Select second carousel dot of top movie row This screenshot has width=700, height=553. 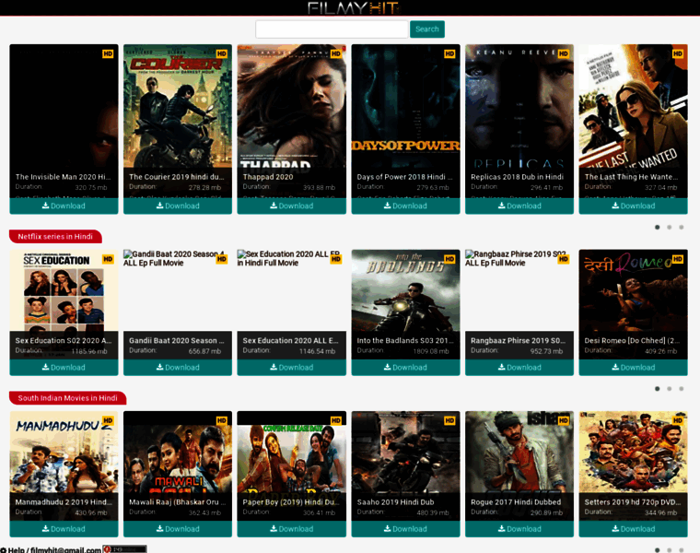[670, 227]
